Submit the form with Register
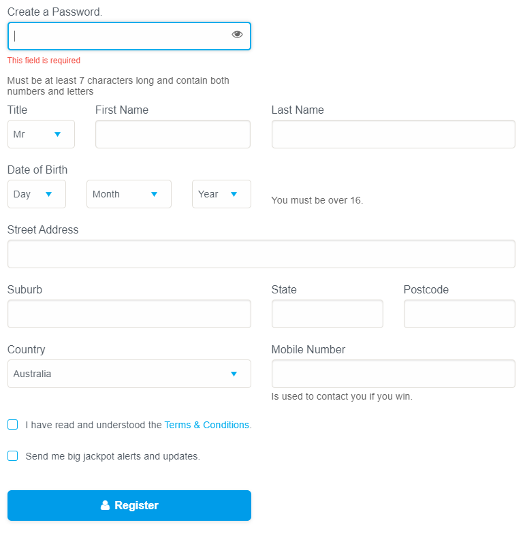The height and width of the screenshot is (546, 525). coord(129,505)
